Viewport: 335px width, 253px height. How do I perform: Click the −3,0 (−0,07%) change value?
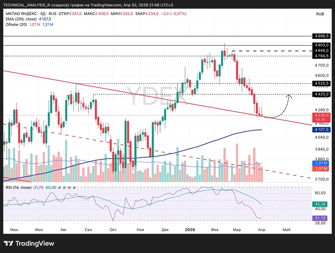pos(174,14)
